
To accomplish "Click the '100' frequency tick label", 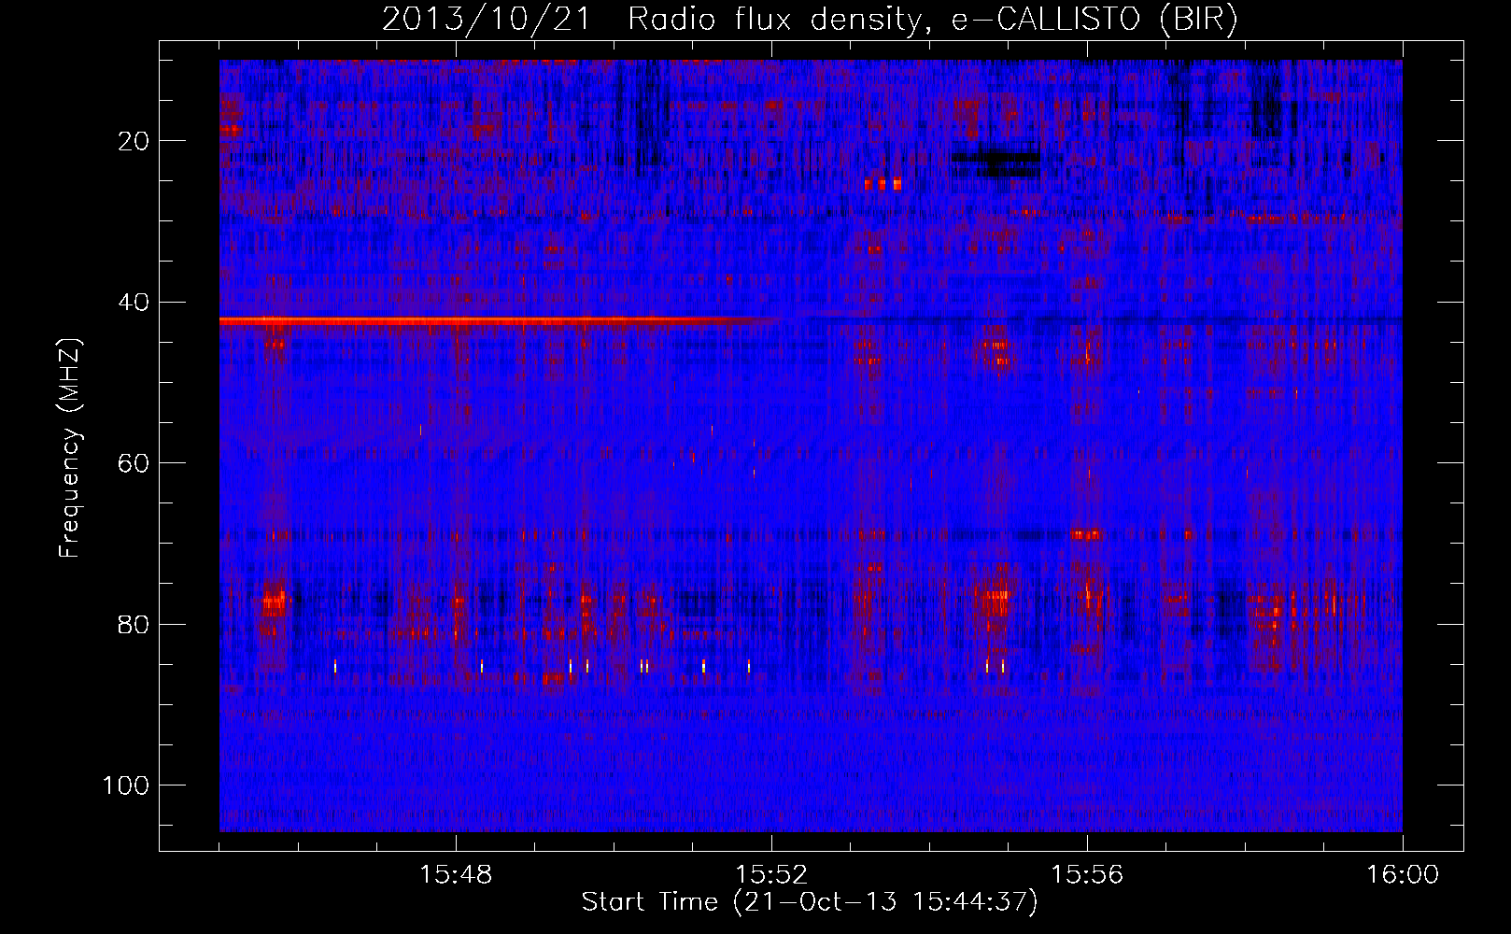I will pyautogui.click(x=126, y=785).
